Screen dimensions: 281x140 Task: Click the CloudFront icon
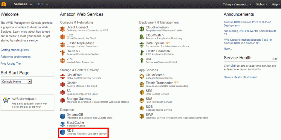(x=62, y=76)
